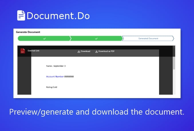Viewport: 194px width, 131px height.
Task: Click the Document.Do title text
Action: 58,16
